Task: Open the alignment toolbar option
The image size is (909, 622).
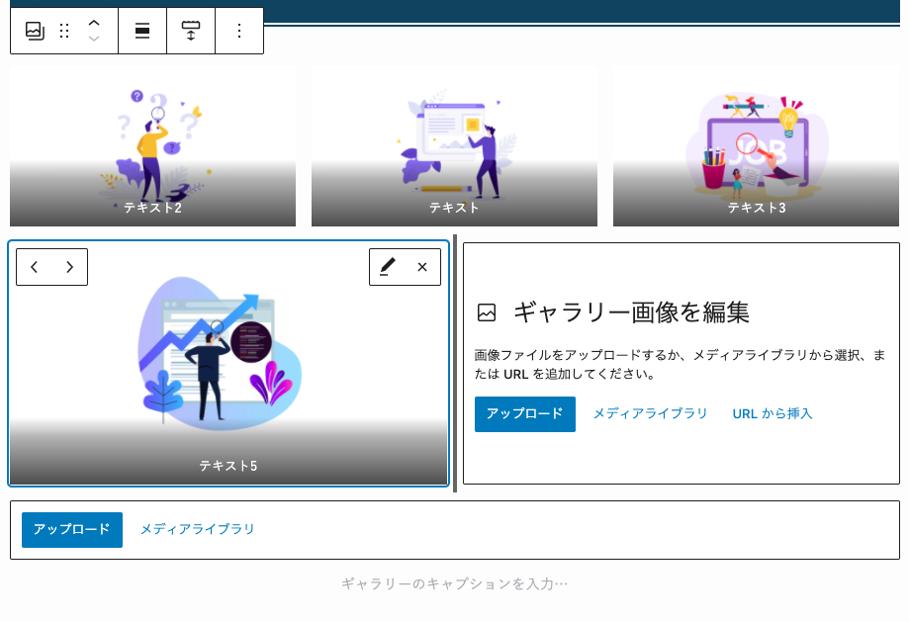Action: click(142, 31)
